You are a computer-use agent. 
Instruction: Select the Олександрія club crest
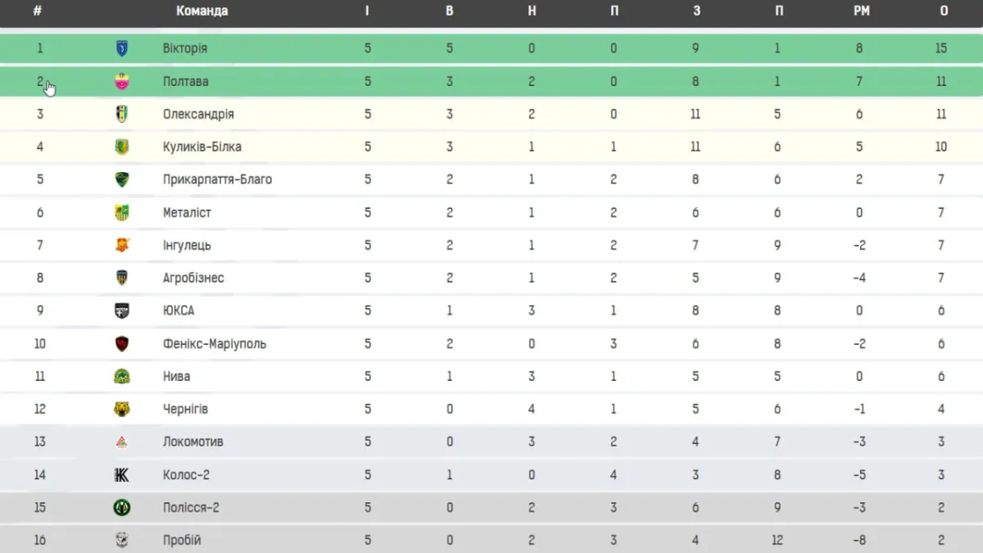pyautogui.click(x=122, y=114)
